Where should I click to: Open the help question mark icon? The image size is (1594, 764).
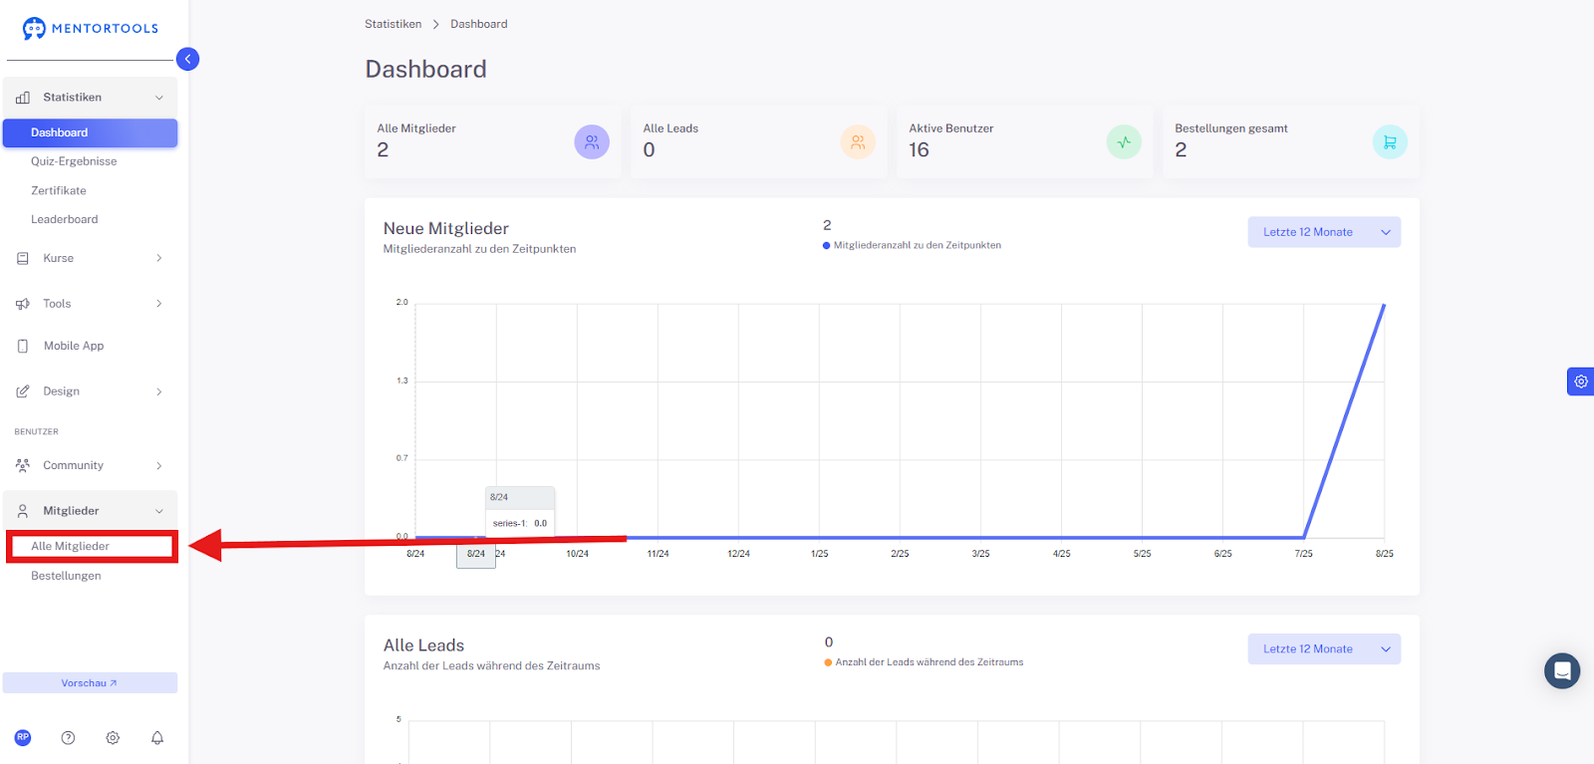tap(68, 738)
